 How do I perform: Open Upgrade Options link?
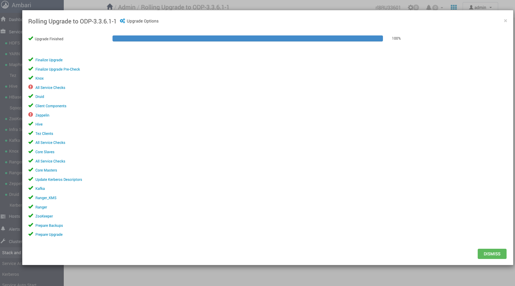click(x=143, y=21)
